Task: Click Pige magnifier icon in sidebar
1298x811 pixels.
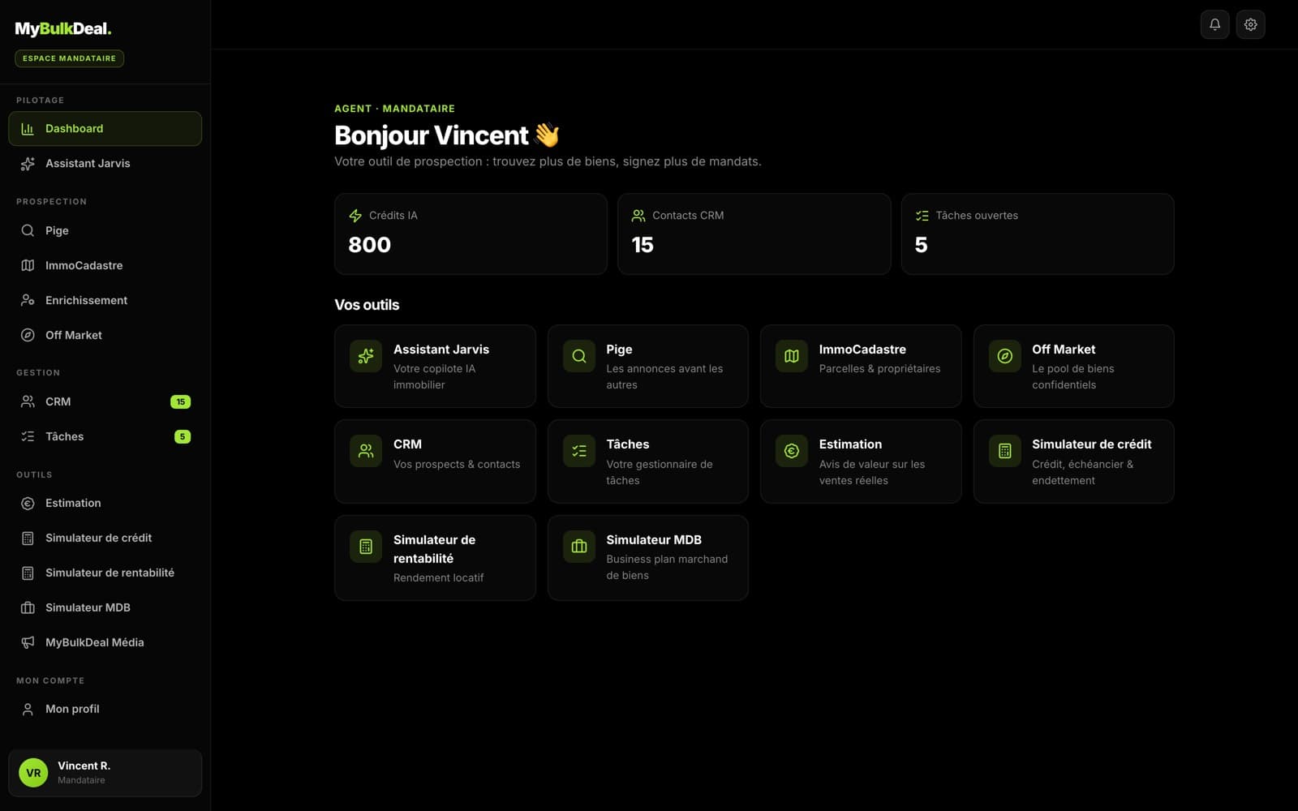Action: (x=28, y=230)
